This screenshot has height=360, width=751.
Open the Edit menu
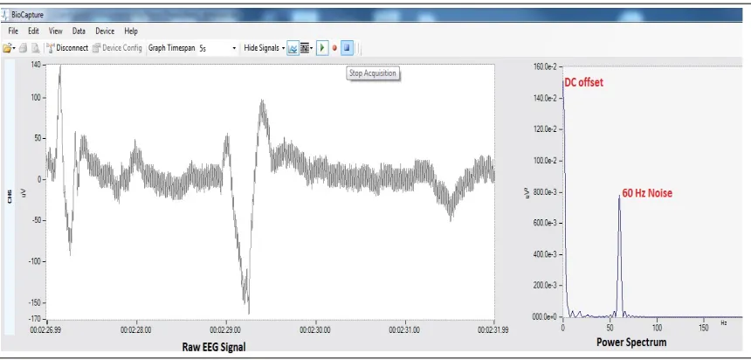click(33, 31)
